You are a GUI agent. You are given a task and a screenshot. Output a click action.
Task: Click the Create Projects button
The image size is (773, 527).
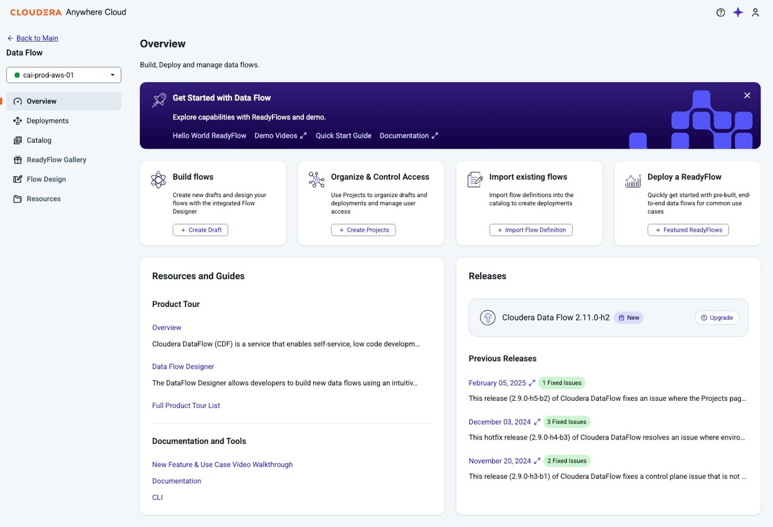(363, 230)
